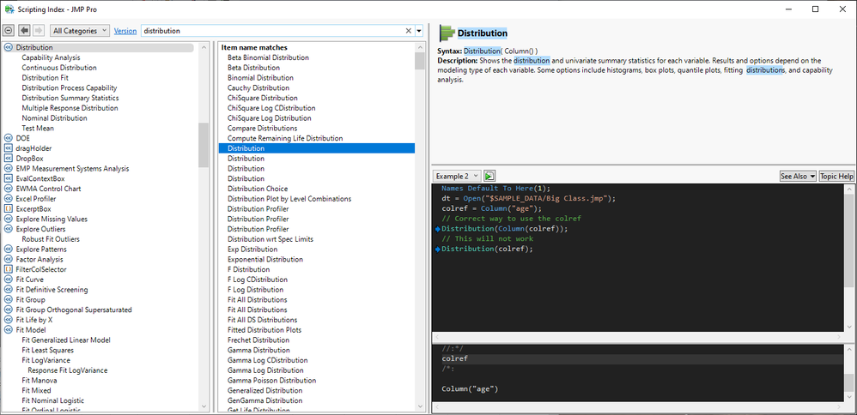This screenshot has width=857, height=415.
Task: Click the ExcerptBox icon in the tree
Action: [x=9, y=209]
